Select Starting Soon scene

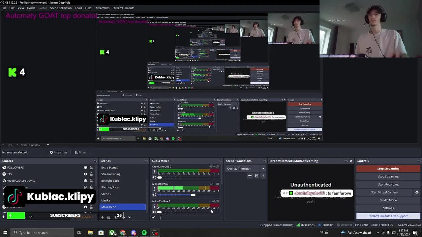(x=123, y=187)
